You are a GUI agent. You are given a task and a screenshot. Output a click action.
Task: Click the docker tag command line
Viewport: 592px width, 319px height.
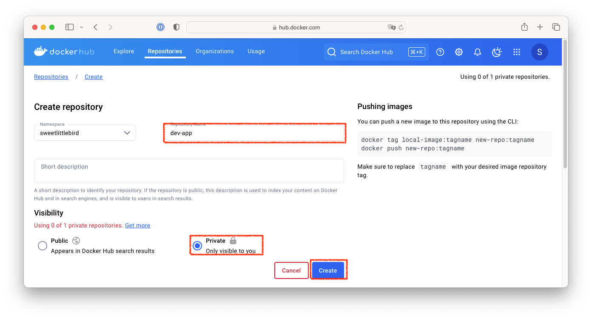pyautogui.click(x=447, y=140)
